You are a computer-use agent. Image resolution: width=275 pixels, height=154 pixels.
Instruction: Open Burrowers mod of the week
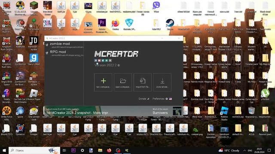click(160, 113)
